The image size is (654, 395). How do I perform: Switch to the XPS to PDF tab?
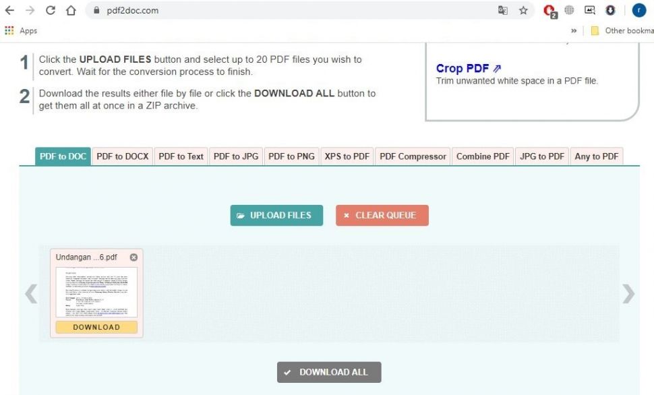(347, 156)
